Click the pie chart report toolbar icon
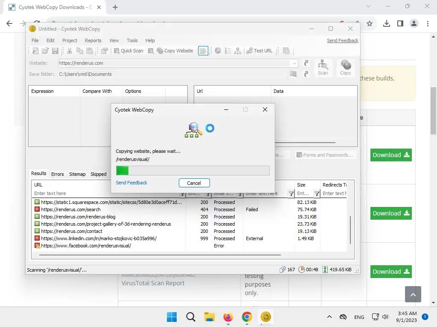This screenshot has width=437, height=327. coord(218,51)
